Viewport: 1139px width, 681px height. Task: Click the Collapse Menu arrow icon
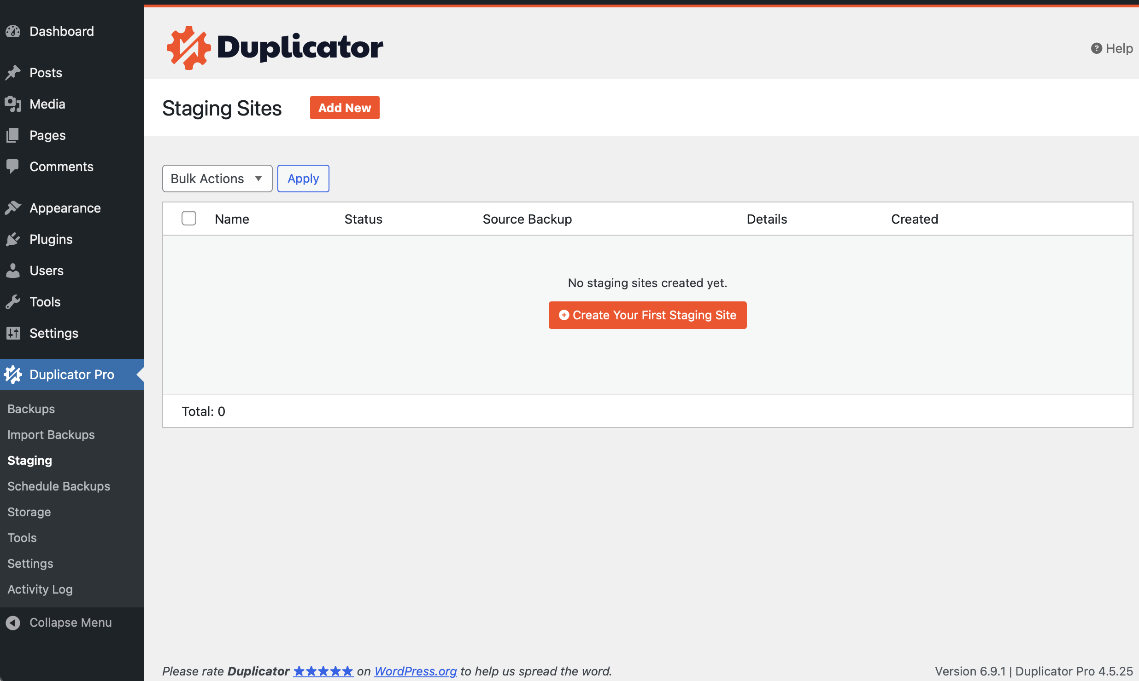(13, 623)
